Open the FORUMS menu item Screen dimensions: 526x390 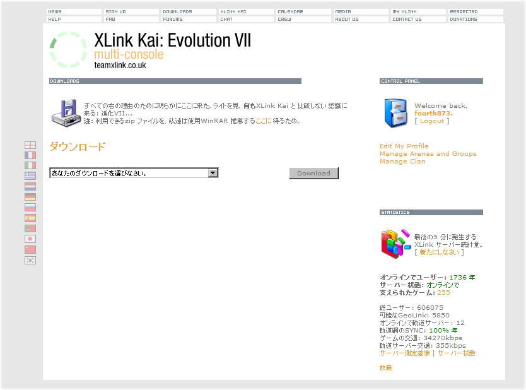(189, 20)
